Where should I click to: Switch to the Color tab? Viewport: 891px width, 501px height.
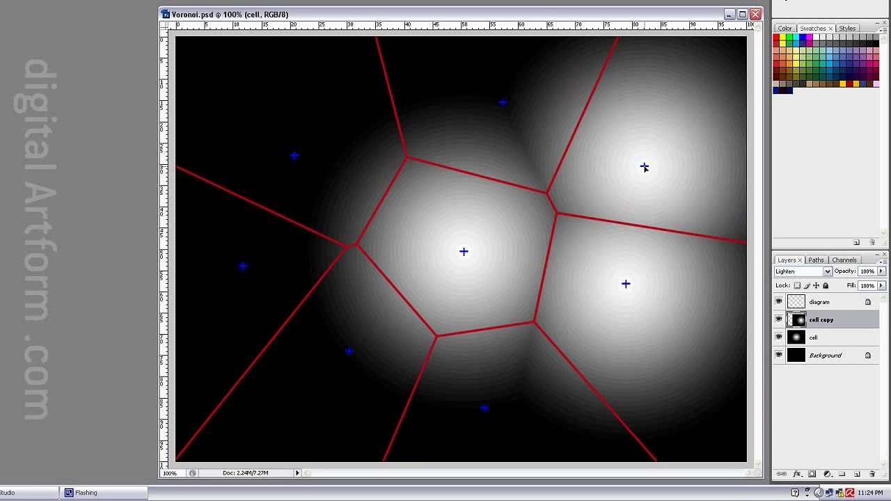[x=785, y=29]
